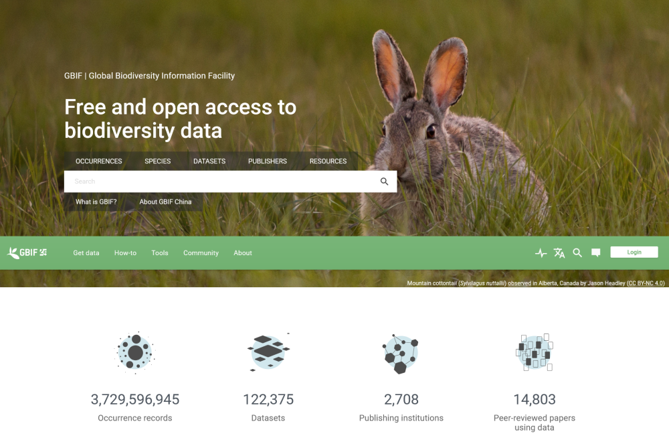This screenshot has height=448, width=669.
Task: Follow the observed link in photo credit
Action: 519,283
